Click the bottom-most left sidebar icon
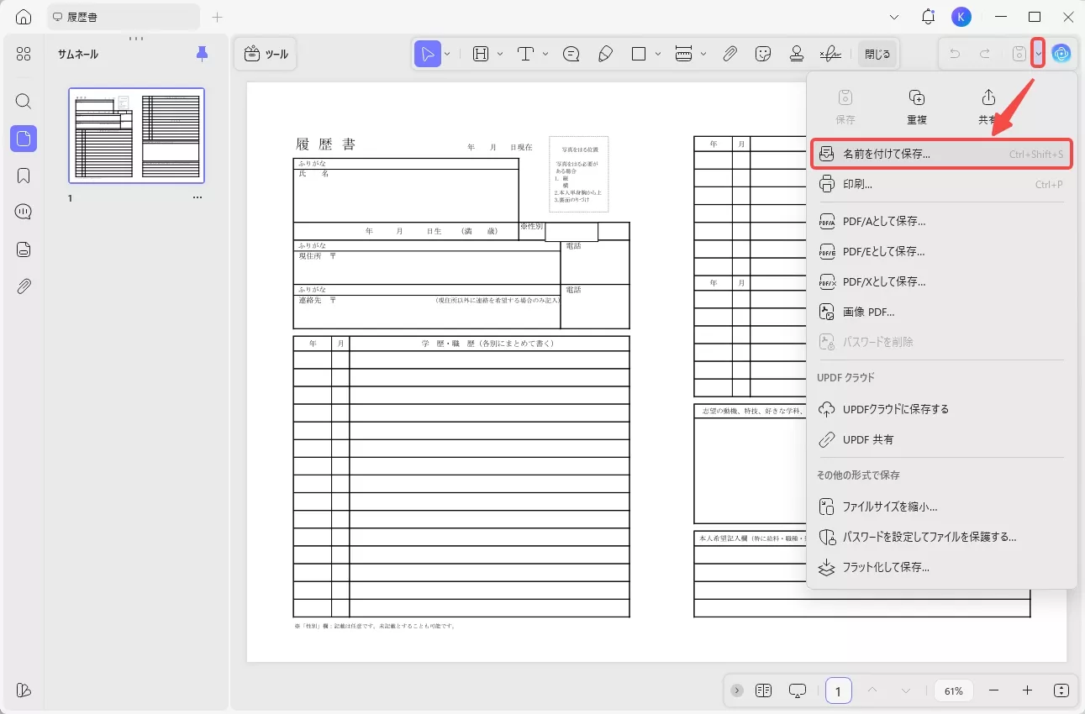 (x=24, y=690)
